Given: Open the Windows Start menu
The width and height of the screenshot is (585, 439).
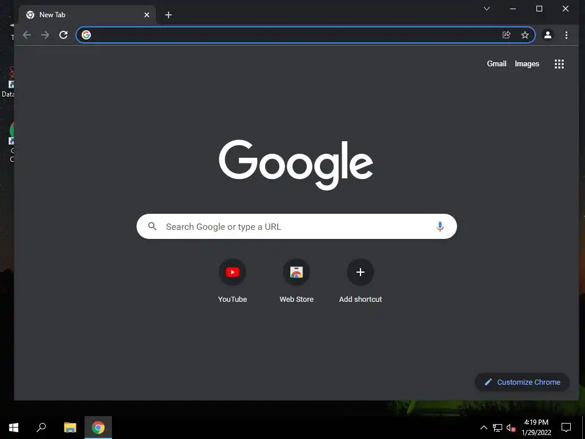Looking at the screenshot, I should (x=14, y=428).
